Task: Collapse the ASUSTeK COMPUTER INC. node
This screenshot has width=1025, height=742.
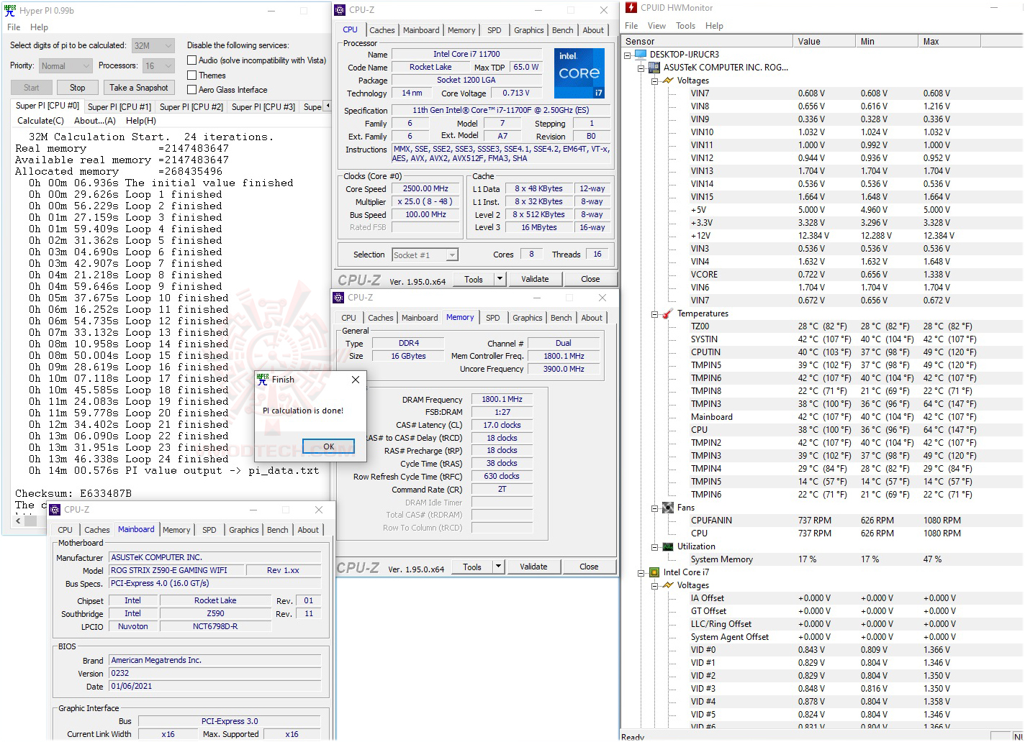Action: click(641, 68)
